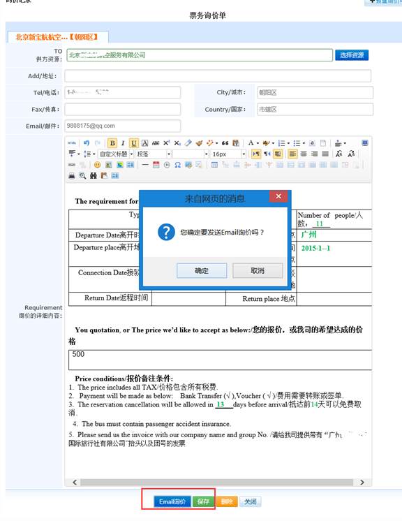Open the 自定义标题 custom title dropdown

point(131,154)
